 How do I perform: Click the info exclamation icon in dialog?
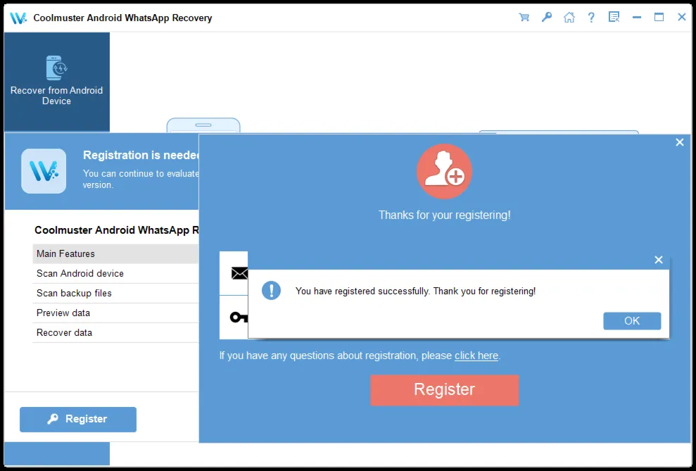pyautogui.click(x=271, y=291)
